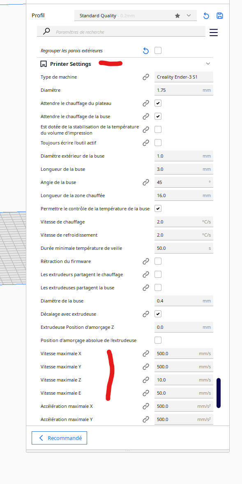Edit Accélération maximale X value
The height and width of the screenshot is (484, 242).
click(184, 406)
